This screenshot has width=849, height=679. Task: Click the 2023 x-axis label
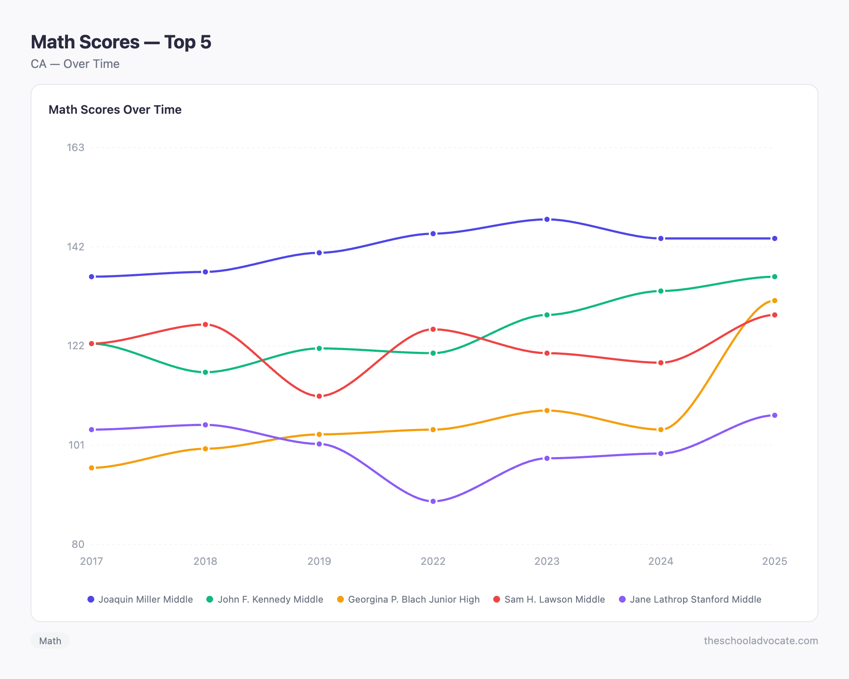(547, 561)
